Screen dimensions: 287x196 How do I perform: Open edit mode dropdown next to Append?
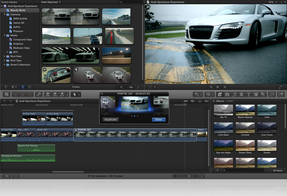pyautogui.click(x=67, y=94)
